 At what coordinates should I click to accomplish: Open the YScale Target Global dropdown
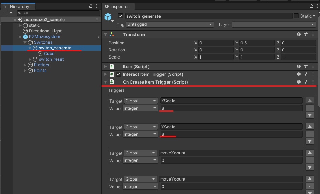[x=141, y=127]
